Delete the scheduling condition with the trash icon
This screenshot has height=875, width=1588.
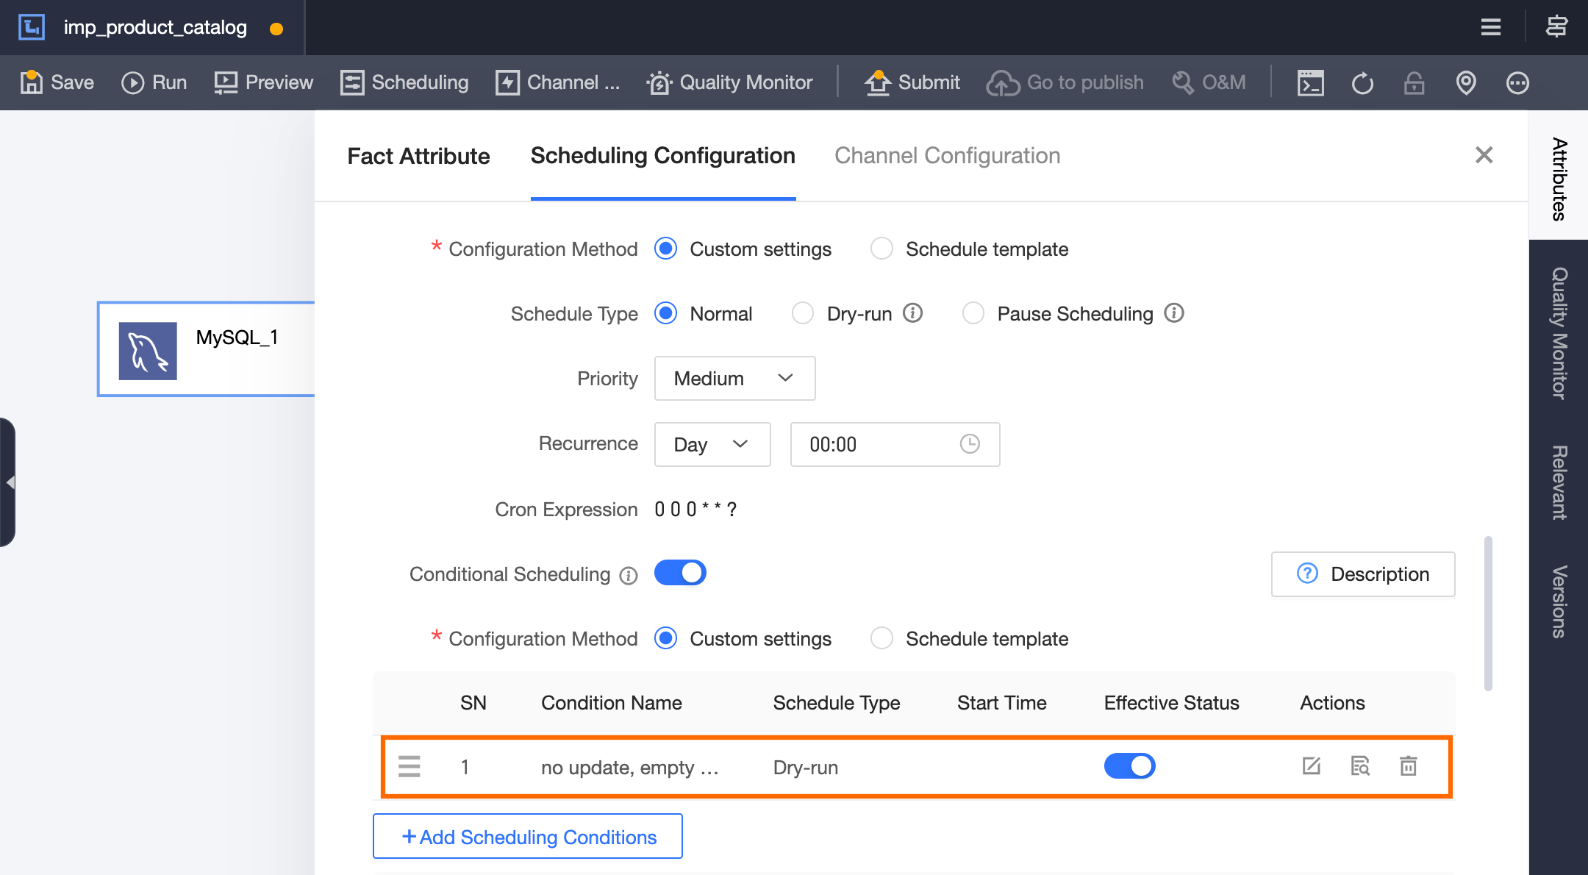pos(1408,766)
